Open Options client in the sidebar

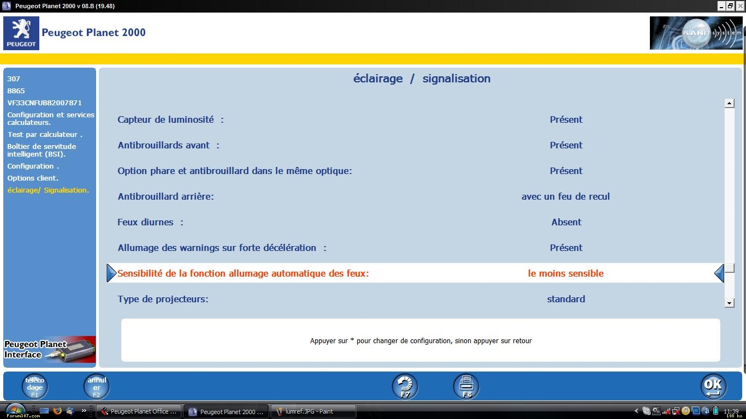(x=33, y=178)
